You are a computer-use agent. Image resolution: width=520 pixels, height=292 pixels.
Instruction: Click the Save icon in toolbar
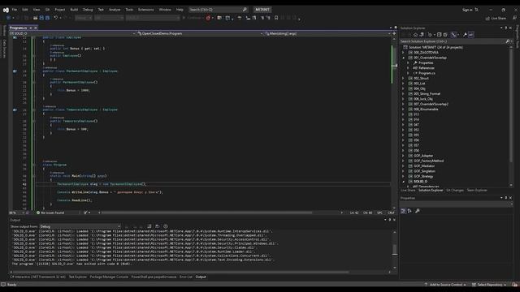(41, 18)
